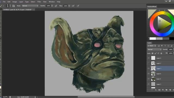Add a layer mask icon
The image size is (174, 98).
pos(160,90)
